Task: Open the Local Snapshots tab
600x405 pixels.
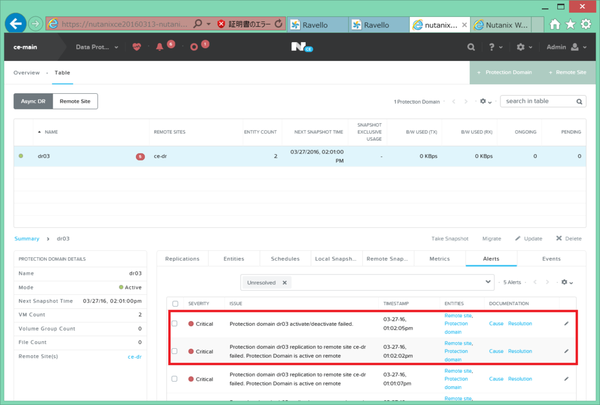Action: 336,259
